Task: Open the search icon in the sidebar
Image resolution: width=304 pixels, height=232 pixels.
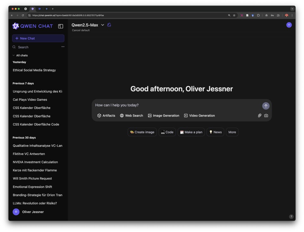Action: coord(14,47)
